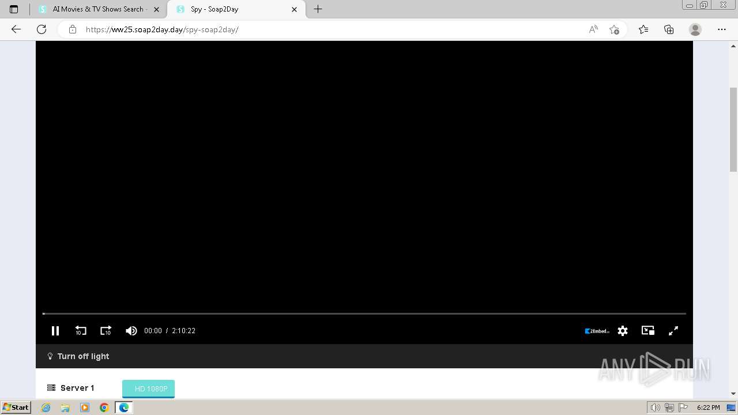Refresh the current page
Viewport: 738px width, 415px height.
(x=42, y=29)
